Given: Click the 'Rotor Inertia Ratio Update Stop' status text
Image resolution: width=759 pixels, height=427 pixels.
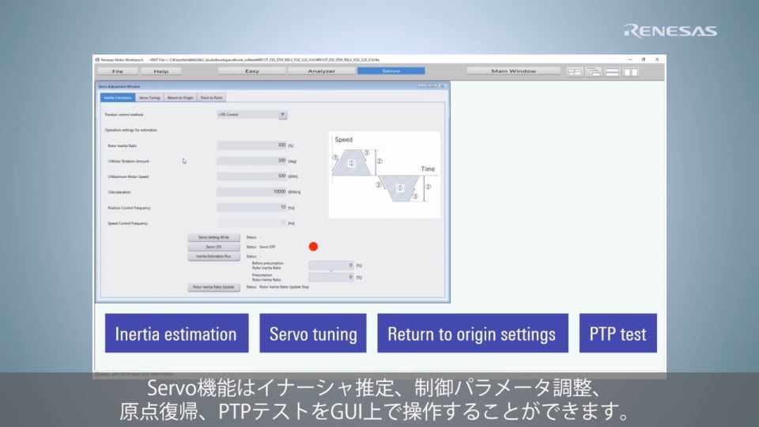Looking at the screenshot, I should [284, 287].
